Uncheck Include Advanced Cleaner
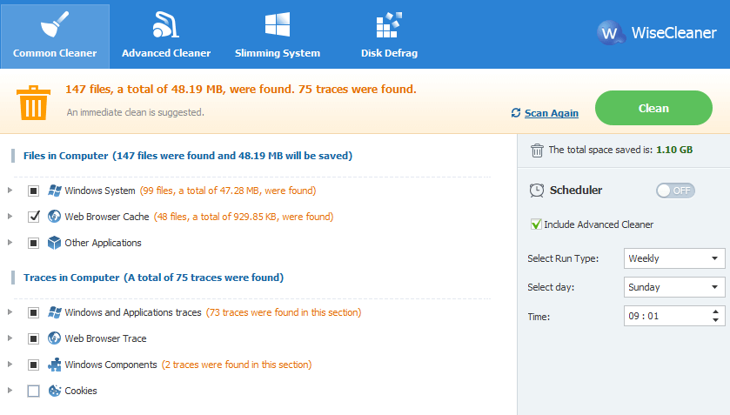The width and height of the screenshot is (730, 415). click(x=536, y=224)
